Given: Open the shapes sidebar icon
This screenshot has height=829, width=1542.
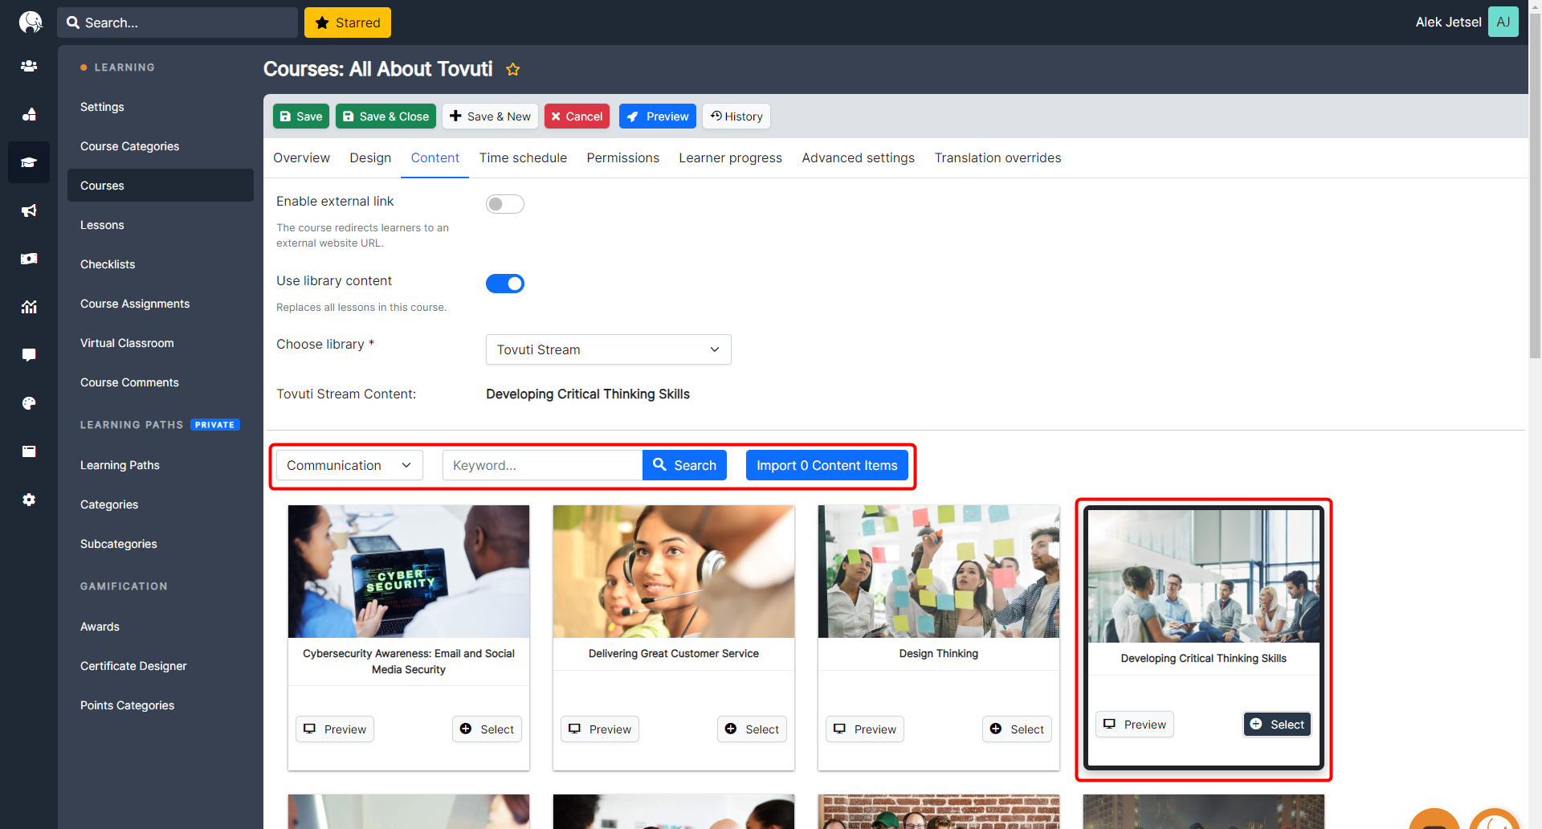Looking at the screenshot, I should pos(29,114).
